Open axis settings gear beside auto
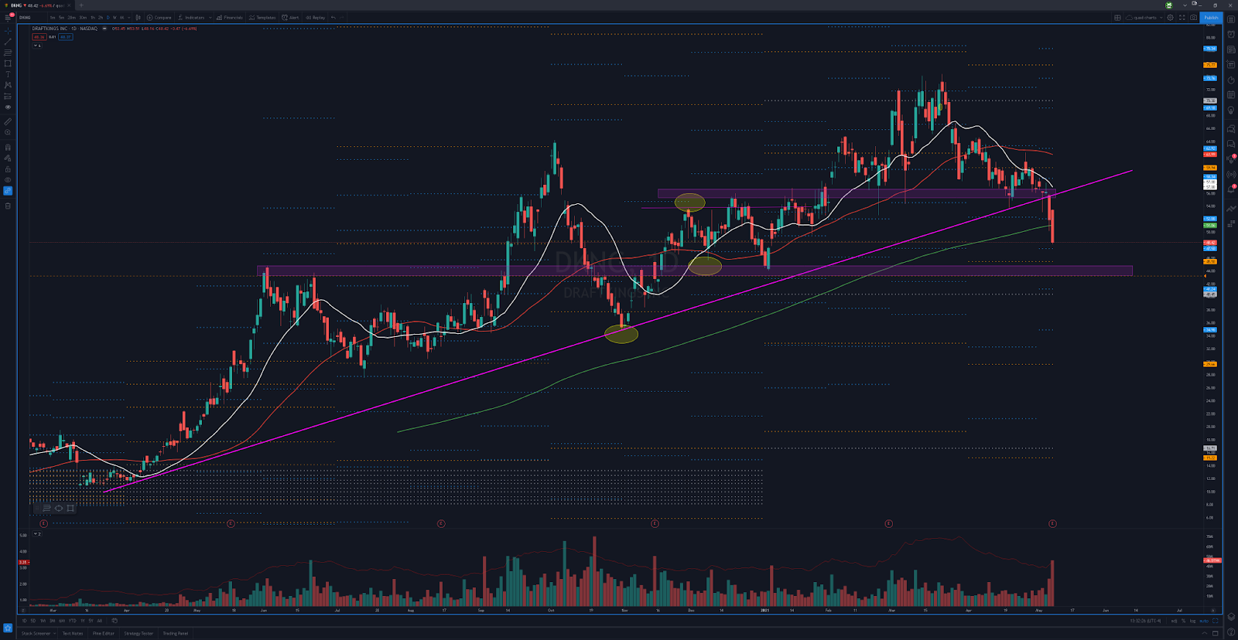 click(1215, 621)
